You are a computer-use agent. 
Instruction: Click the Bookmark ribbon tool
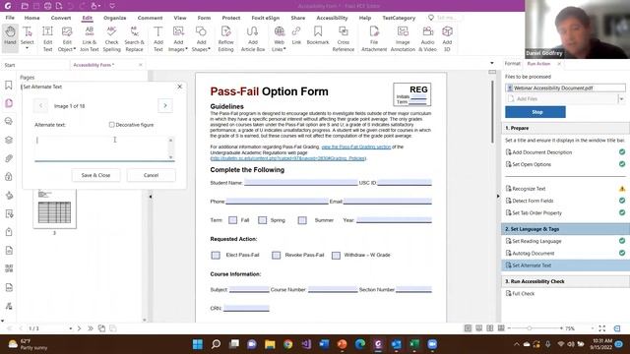[318, 35]
